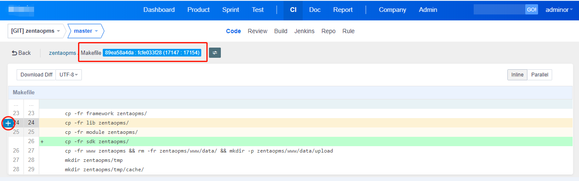579x181 pixels.
Task: Switch diff view to Inline
Action: [517, 75]
